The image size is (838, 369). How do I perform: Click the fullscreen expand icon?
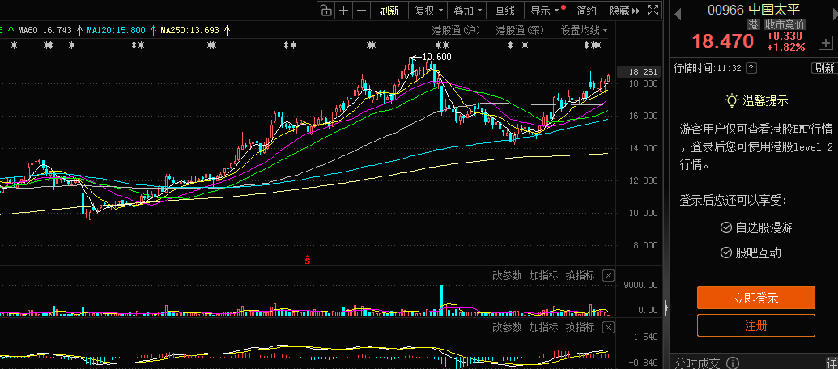click(x=653, y=11)
